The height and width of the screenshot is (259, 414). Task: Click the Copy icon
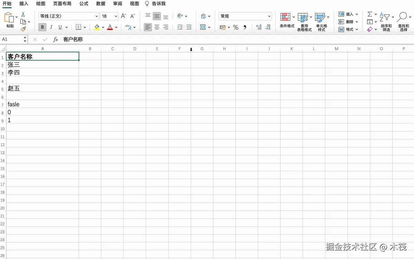click(x=23, y=22)
